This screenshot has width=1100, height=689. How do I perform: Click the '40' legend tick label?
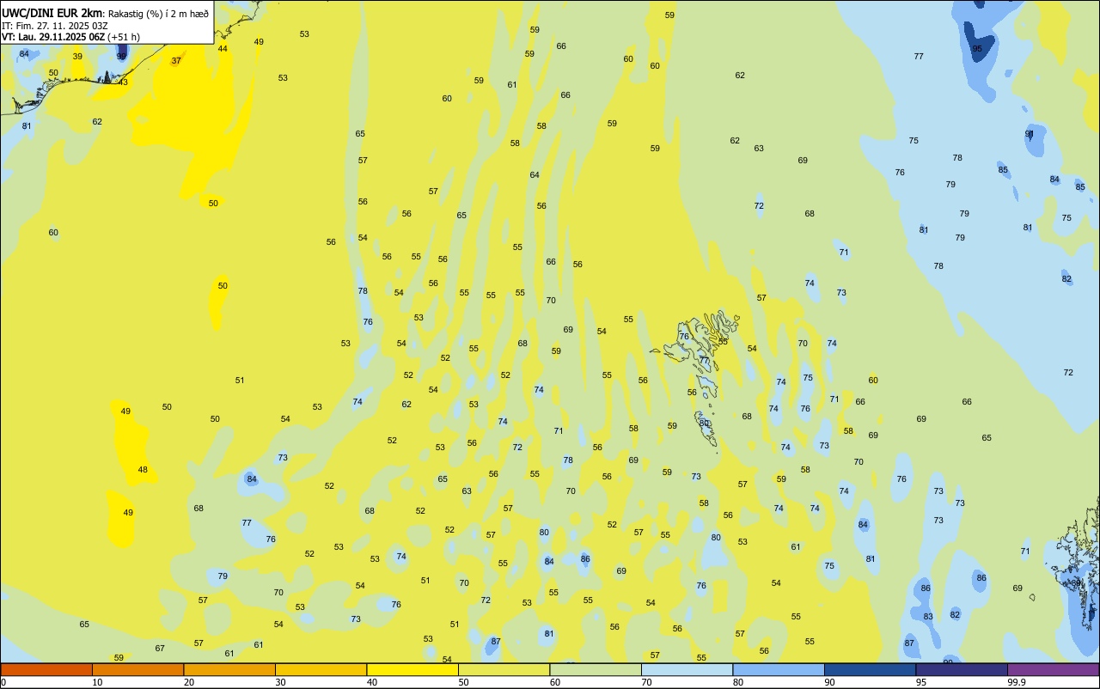click(372, 682)
